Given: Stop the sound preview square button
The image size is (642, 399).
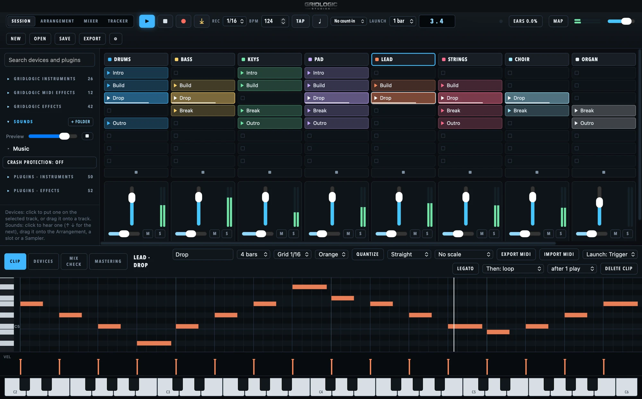Looking at the screenshot, I should coord(87,136).
